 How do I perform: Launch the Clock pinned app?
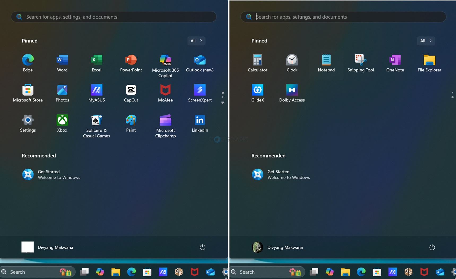292,63
